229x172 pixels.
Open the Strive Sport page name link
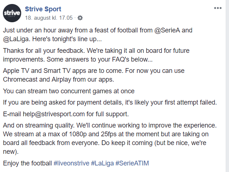[43, 9]
